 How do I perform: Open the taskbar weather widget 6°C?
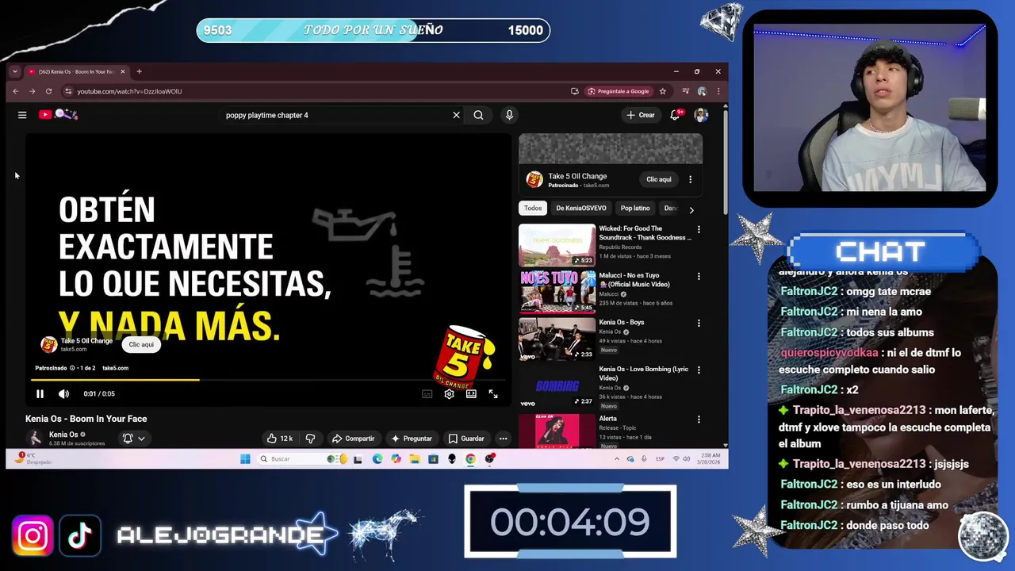(x=33, y=459)
